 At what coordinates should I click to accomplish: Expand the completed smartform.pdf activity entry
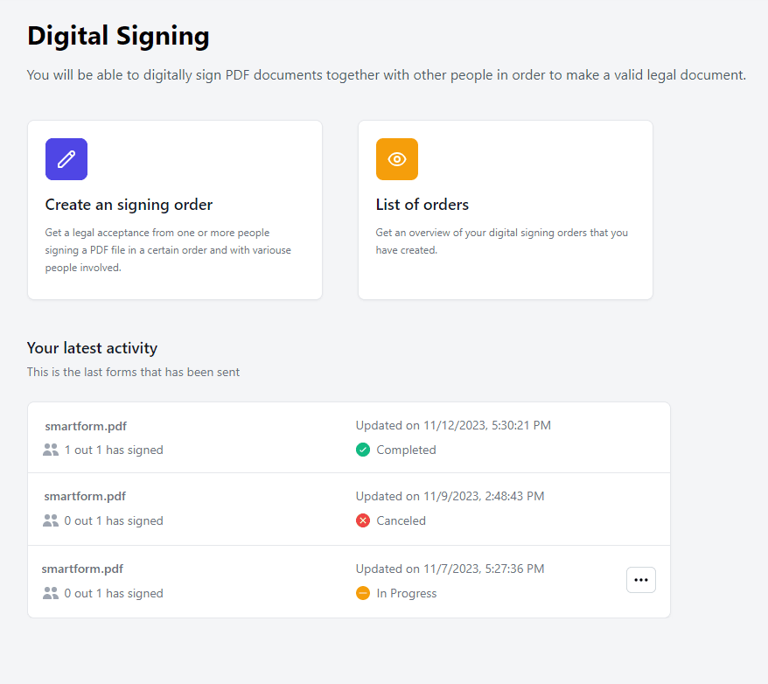pos(262,436)
